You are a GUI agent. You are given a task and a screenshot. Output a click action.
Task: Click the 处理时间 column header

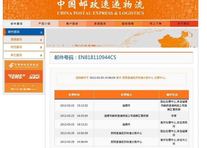pyautogui.click(x=74, y=95)
